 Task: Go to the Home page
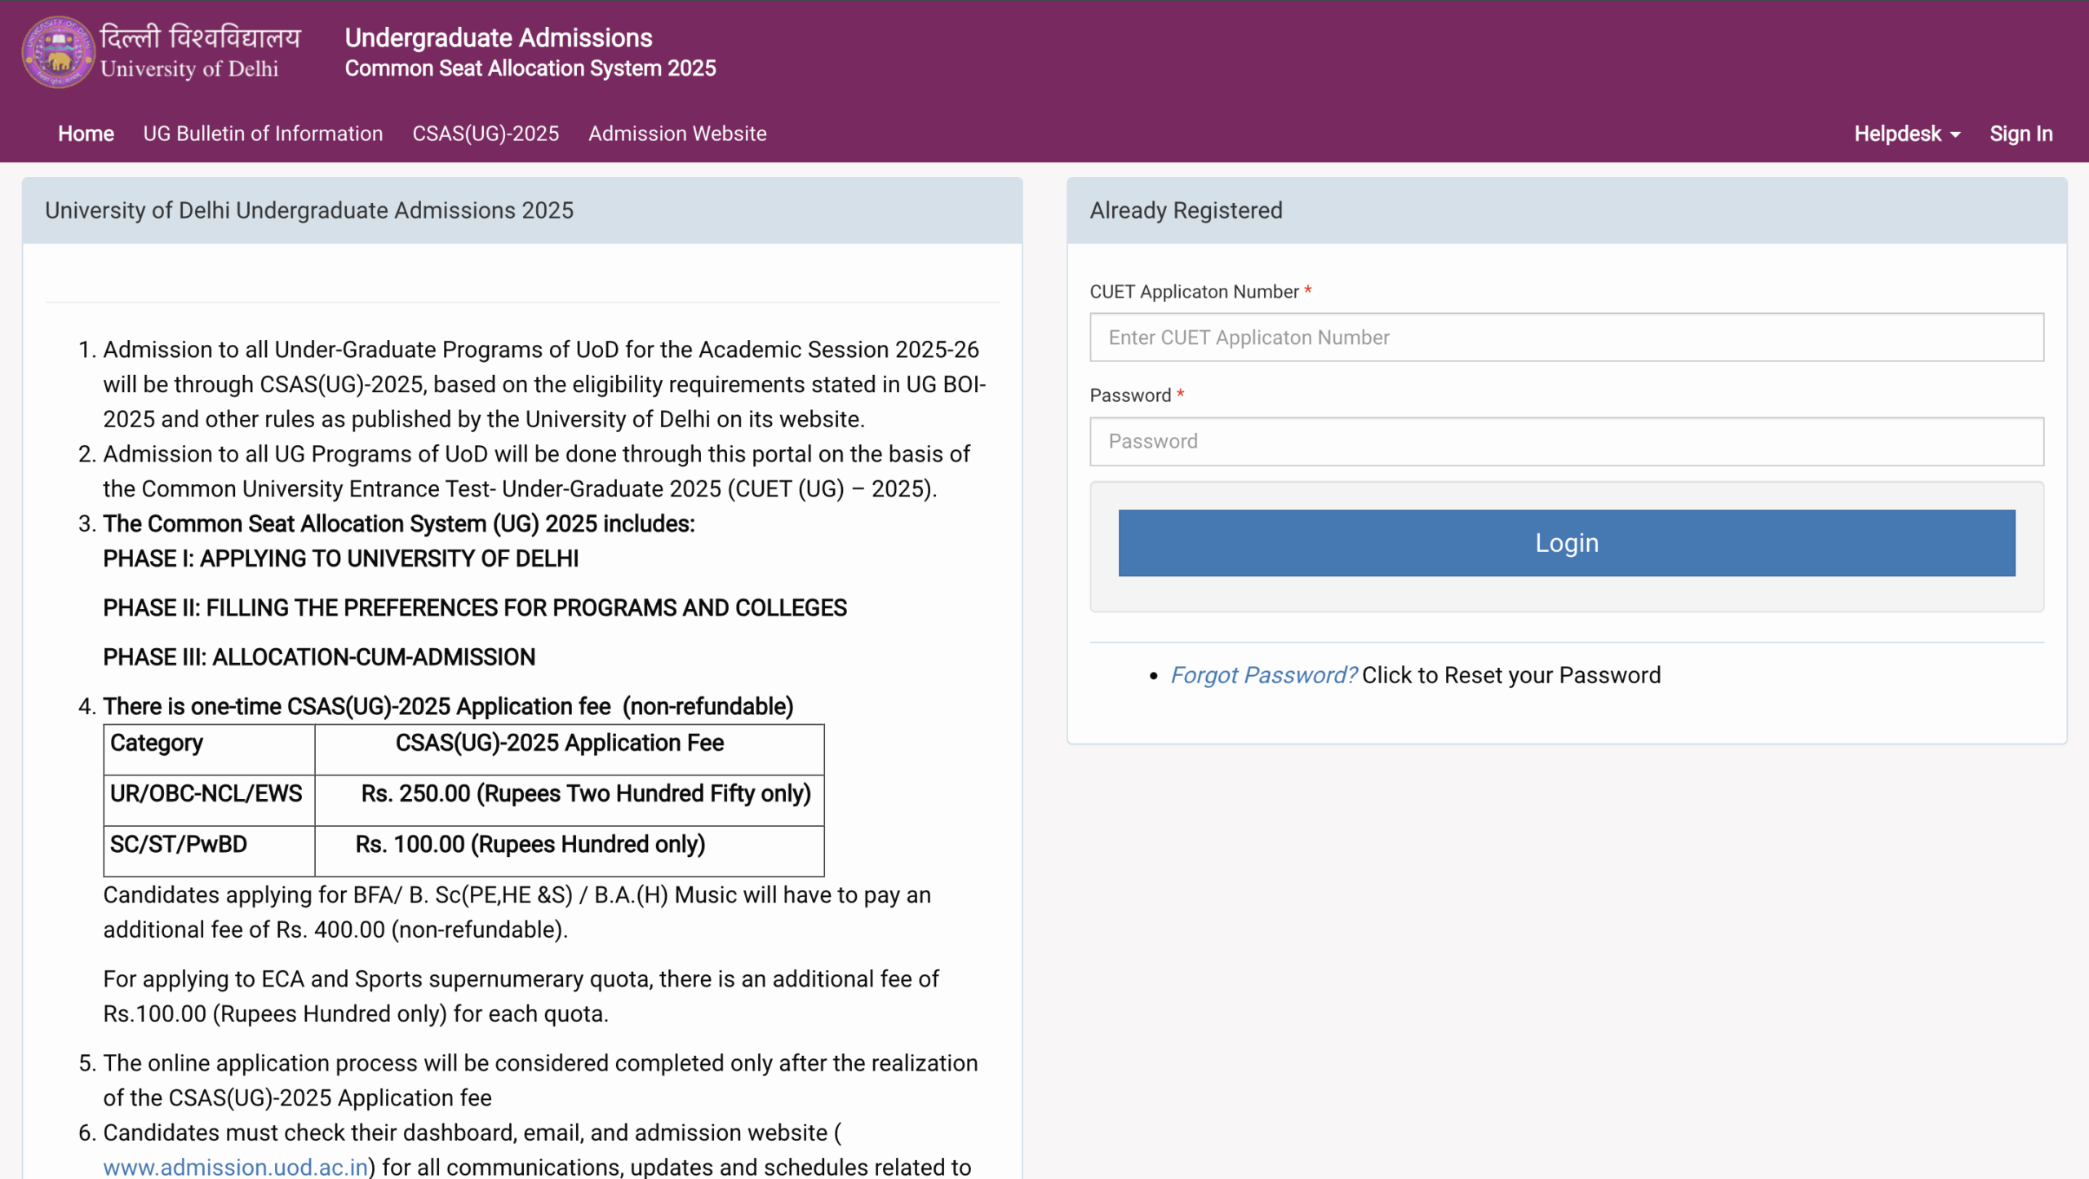(x=86, y=134)
